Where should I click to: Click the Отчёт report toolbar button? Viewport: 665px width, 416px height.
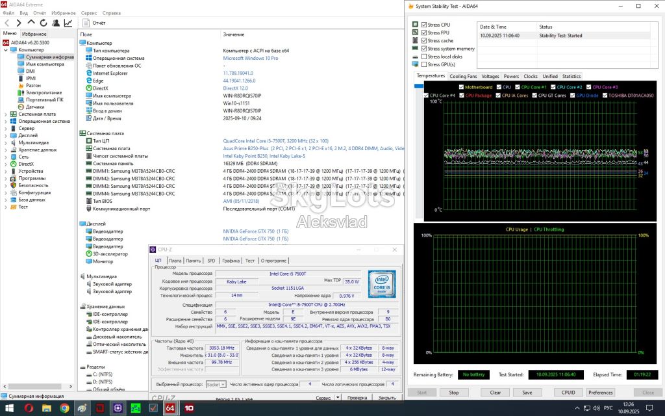[x=94, y=23]
